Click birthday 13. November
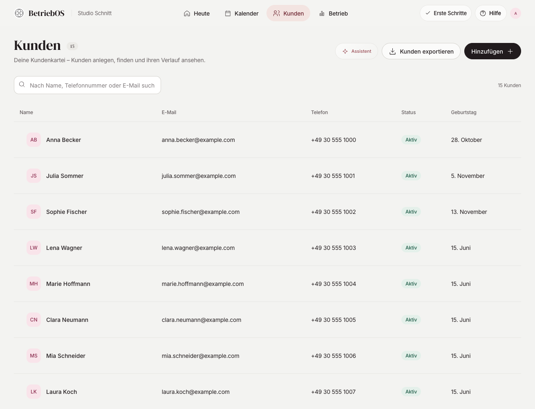535x409 pixels. click(469, 212)
